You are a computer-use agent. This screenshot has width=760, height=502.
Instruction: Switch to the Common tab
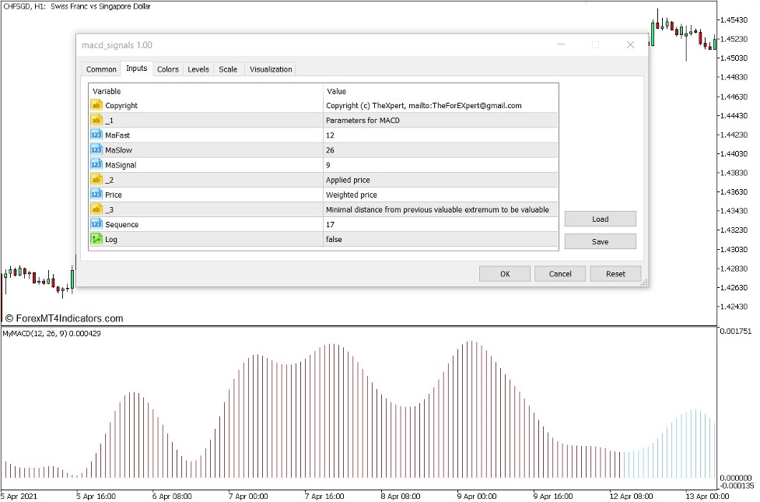101,69
